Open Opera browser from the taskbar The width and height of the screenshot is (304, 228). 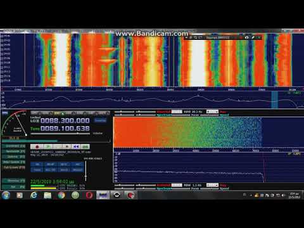[x=89, y=195]
